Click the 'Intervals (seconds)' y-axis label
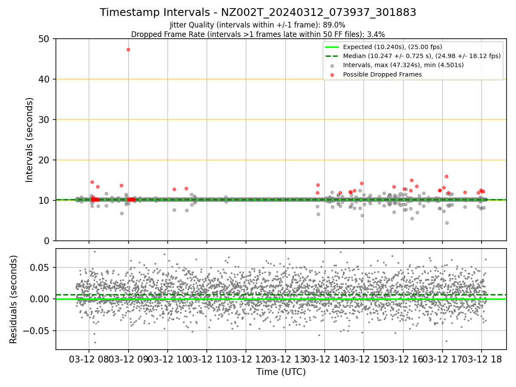 pos(30,140)
